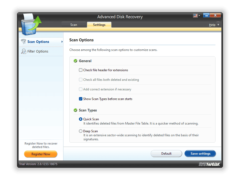Enable Check file header for extensions
The image size is (240, 180).
81,70
